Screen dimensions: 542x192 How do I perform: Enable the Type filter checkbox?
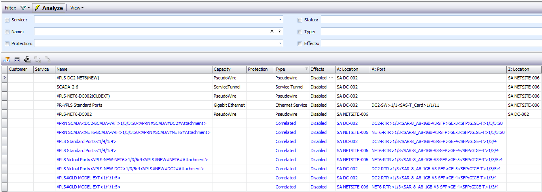[300, 32]
